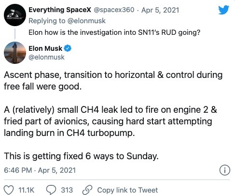Open reply text about SN11's RUD
This screenshot has height=195, width=235.
[114, 32]
